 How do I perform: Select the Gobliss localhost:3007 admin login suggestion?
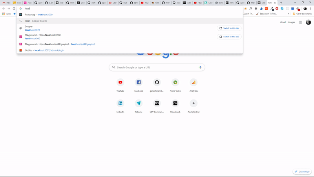44,50
